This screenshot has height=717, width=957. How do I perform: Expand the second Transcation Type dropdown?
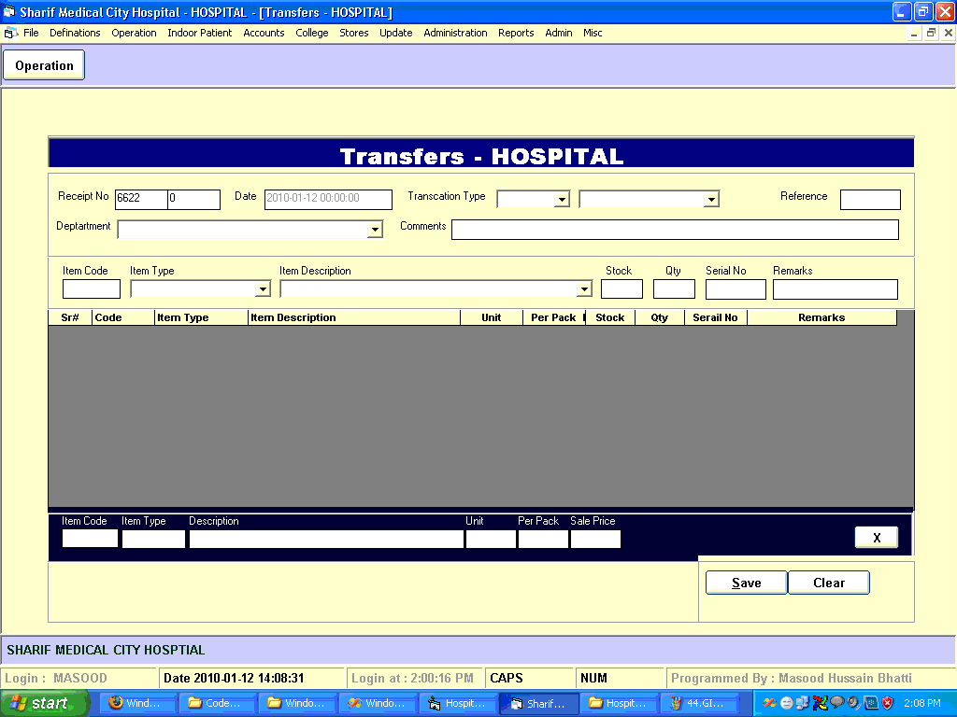click(x=711, y=200)
